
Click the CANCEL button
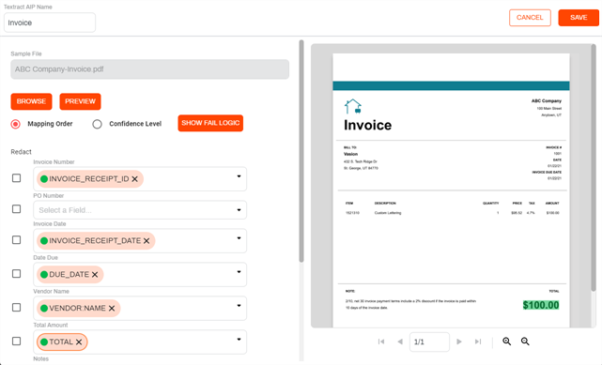coord(530,18)
